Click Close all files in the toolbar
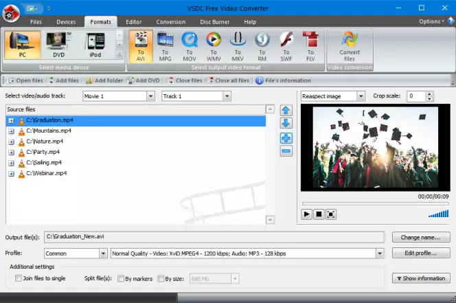The image size is (456, 303). coord(228,80)
